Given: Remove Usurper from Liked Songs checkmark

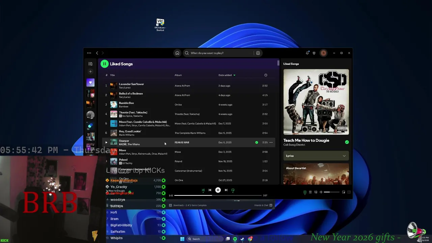Looking at the screenshot, I should [256, 142].
